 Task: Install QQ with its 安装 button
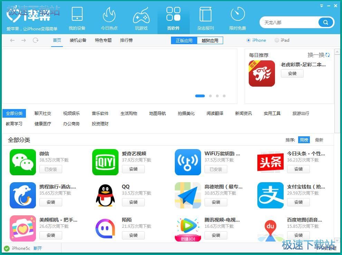click(x=133, y=202)
